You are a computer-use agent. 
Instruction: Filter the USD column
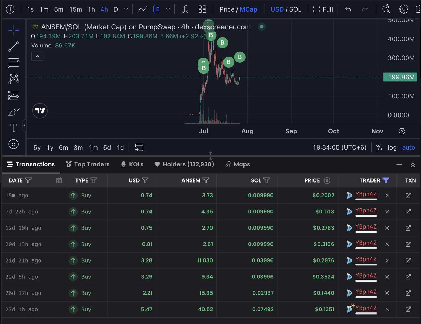point(145,180)
